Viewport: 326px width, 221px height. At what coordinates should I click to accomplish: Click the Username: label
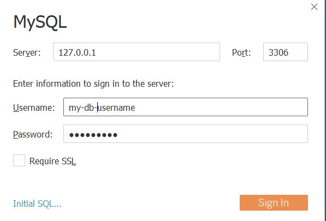pyautogui.click(x=34, y=107)
